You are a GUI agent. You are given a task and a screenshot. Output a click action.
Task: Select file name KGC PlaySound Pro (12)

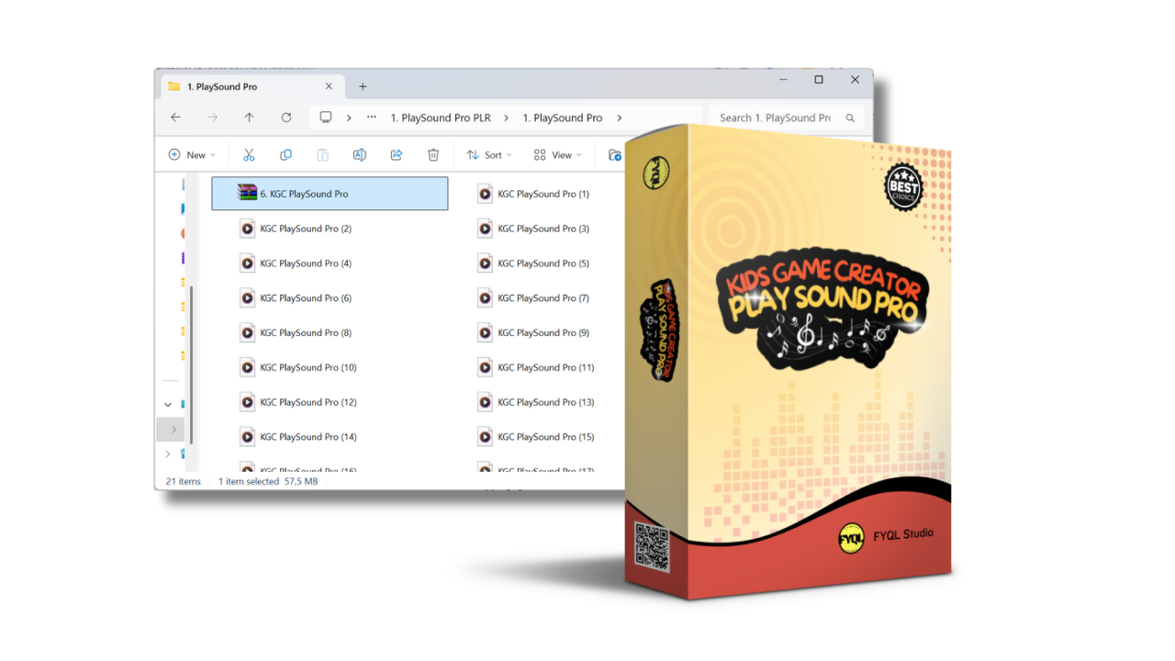point(308,402)
